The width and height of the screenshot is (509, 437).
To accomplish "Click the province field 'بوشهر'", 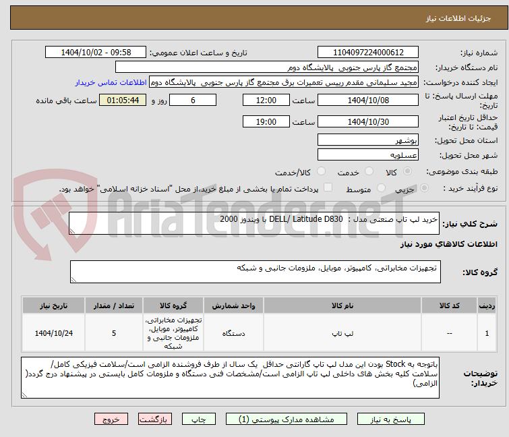I will pos(368,140).
